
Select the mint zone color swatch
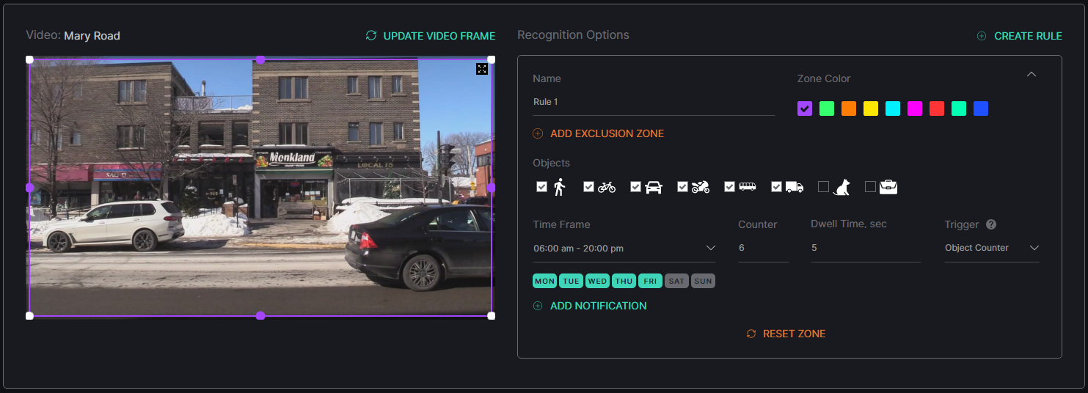959,109
